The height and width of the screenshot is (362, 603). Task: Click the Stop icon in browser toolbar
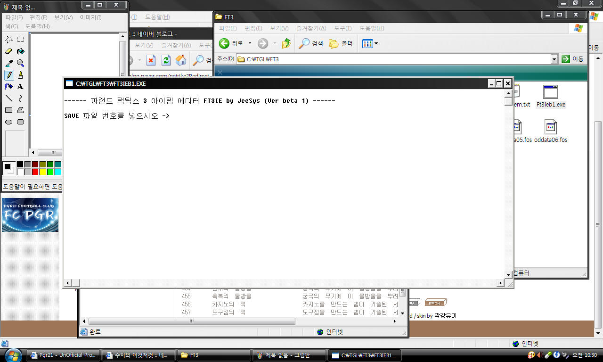point(151,60)
